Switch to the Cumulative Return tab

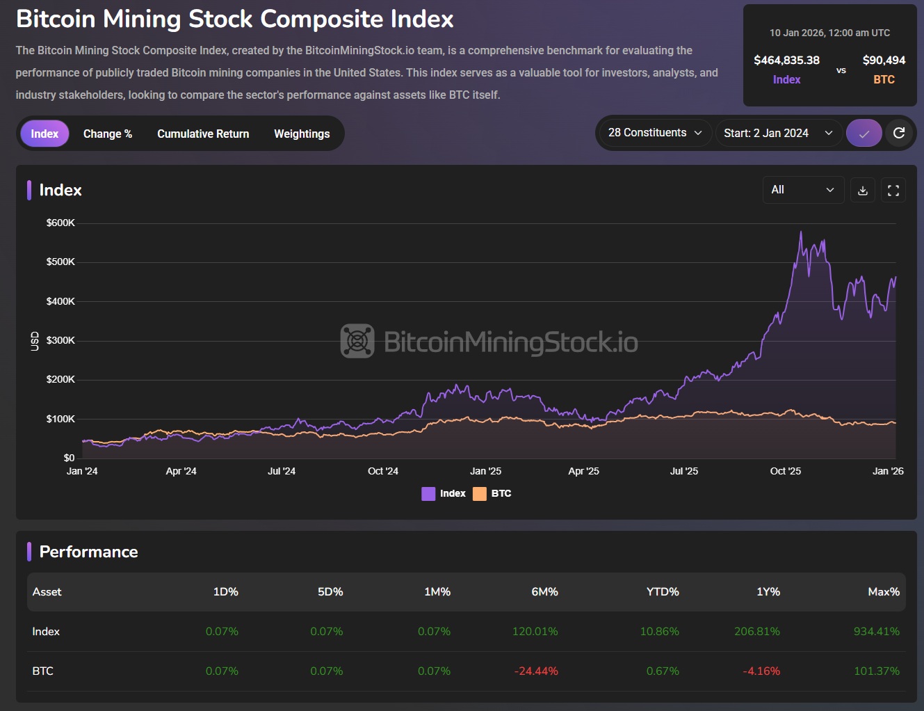pyautogui.click(x=203, y=134)
